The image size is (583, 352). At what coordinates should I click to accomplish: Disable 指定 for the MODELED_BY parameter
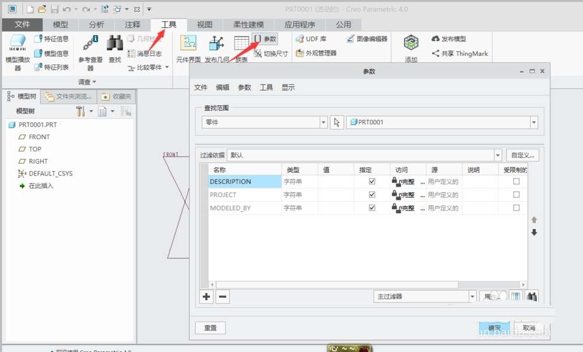tap(371, 207)
